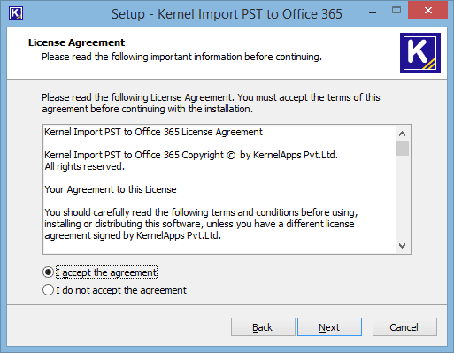Click the "All rights reserved." text line
The height and width of the screenshot is (353, 454).
pos(85,166)
